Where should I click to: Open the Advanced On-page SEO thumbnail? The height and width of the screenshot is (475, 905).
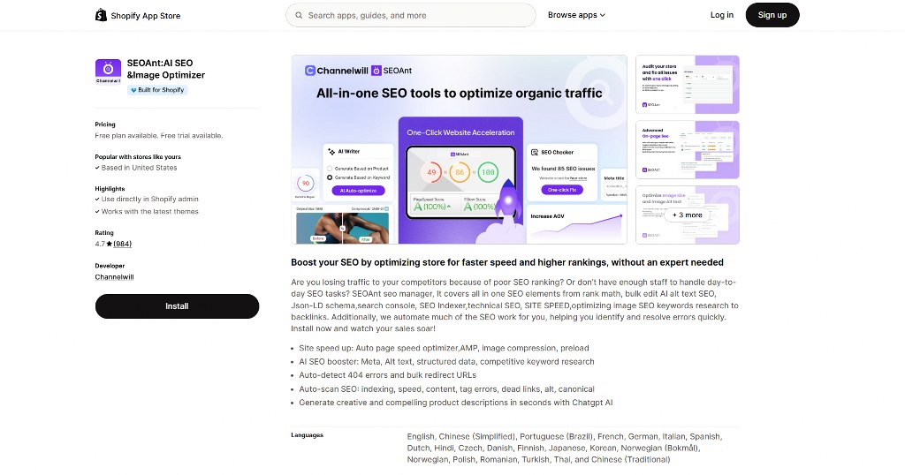pyautogui.click(x=688, y=150)
